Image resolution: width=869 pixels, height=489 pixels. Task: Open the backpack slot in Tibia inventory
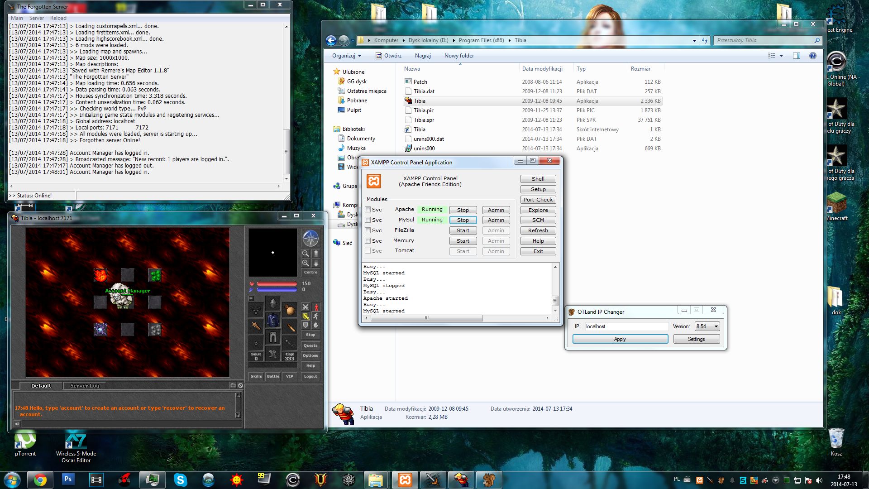pos(290,309)
